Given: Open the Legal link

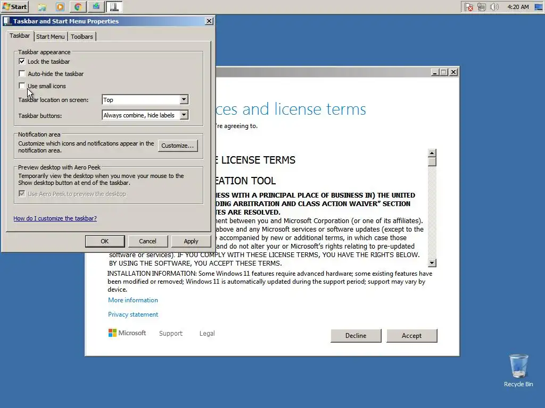Looking at the screenshot, I should pos(207,334).
